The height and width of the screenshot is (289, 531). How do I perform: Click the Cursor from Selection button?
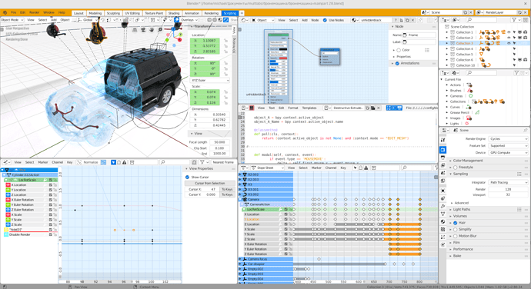[209, 184]
